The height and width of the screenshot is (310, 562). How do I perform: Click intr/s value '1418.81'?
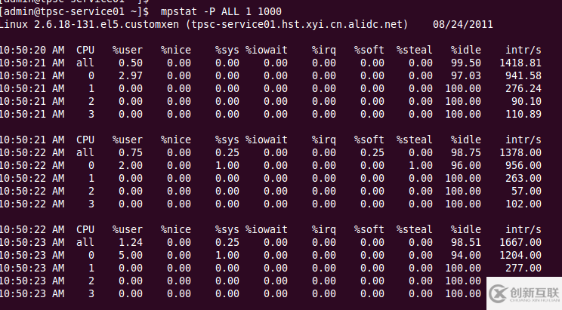click(x=520, y=63)
